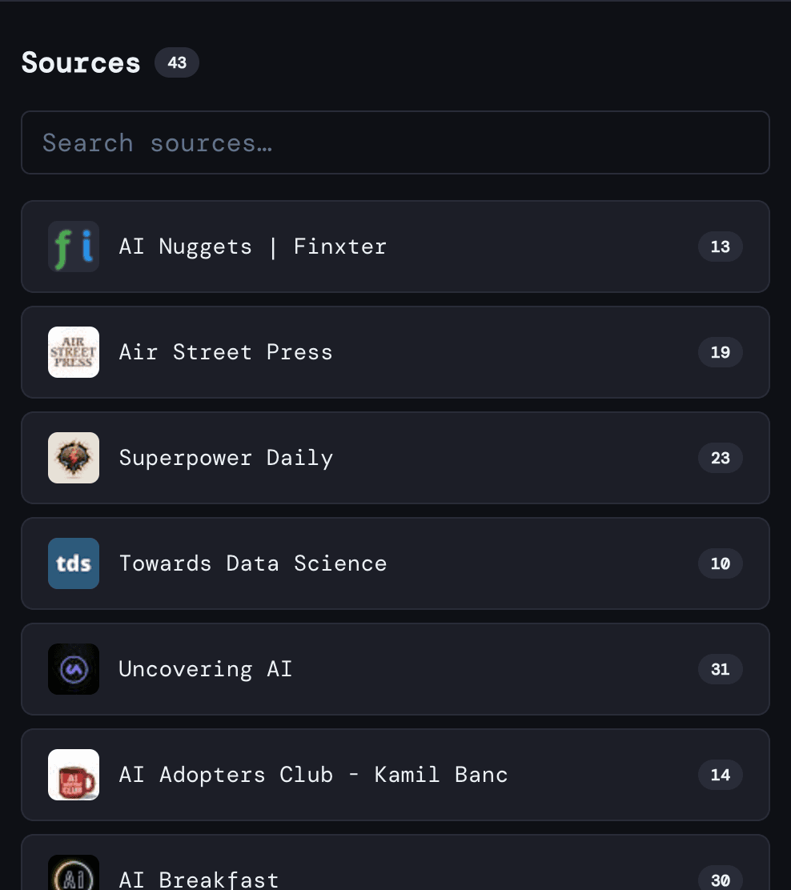This screenshot has width=791, height=890.
Task: Click the 23 badge on Superpower Daily
Action: (720, 458)
